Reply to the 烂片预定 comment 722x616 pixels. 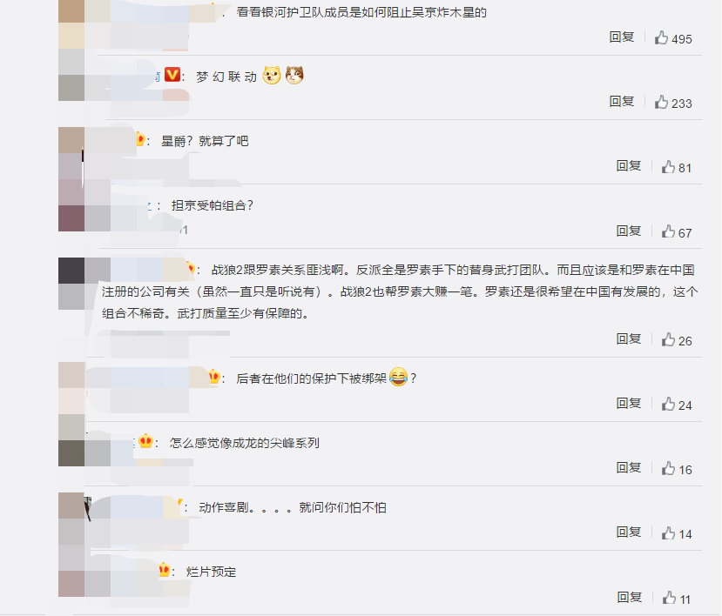630,598
